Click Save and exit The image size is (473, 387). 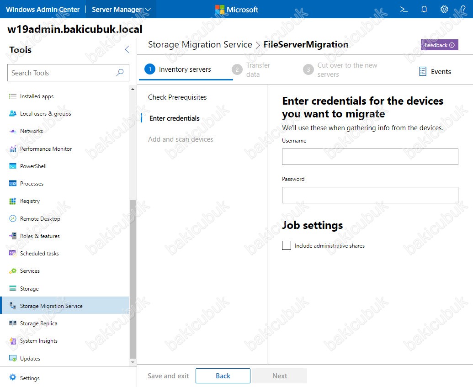pos(168,376)
